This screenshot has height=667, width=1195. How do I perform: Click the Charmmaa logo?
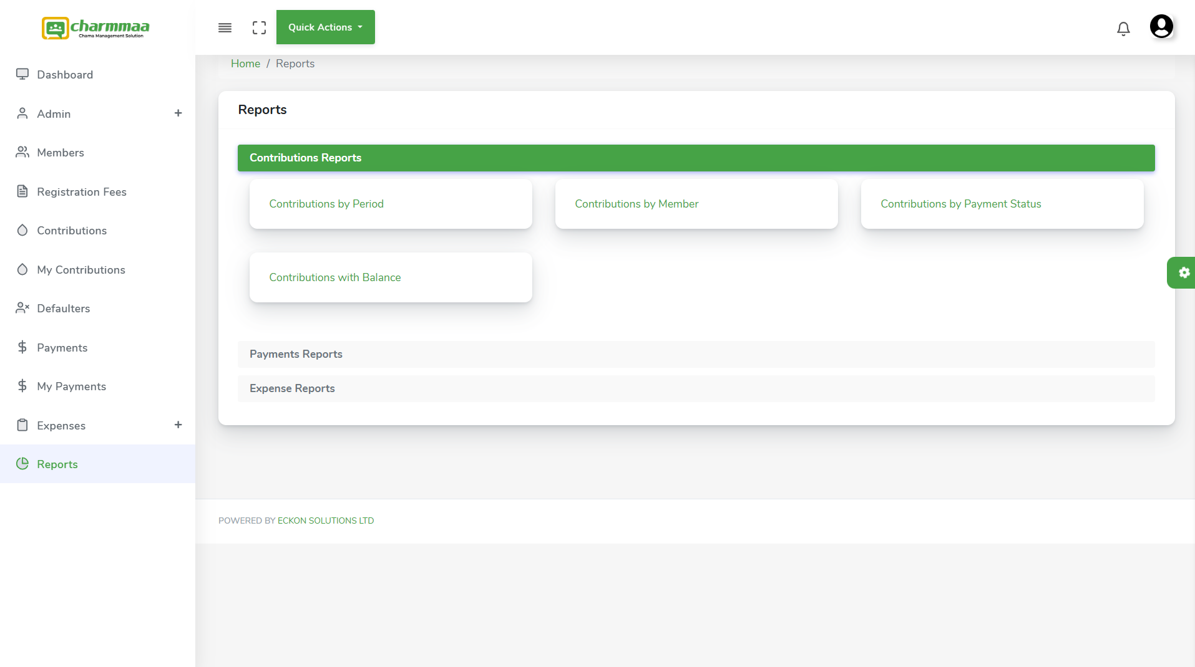click(95, 28)
